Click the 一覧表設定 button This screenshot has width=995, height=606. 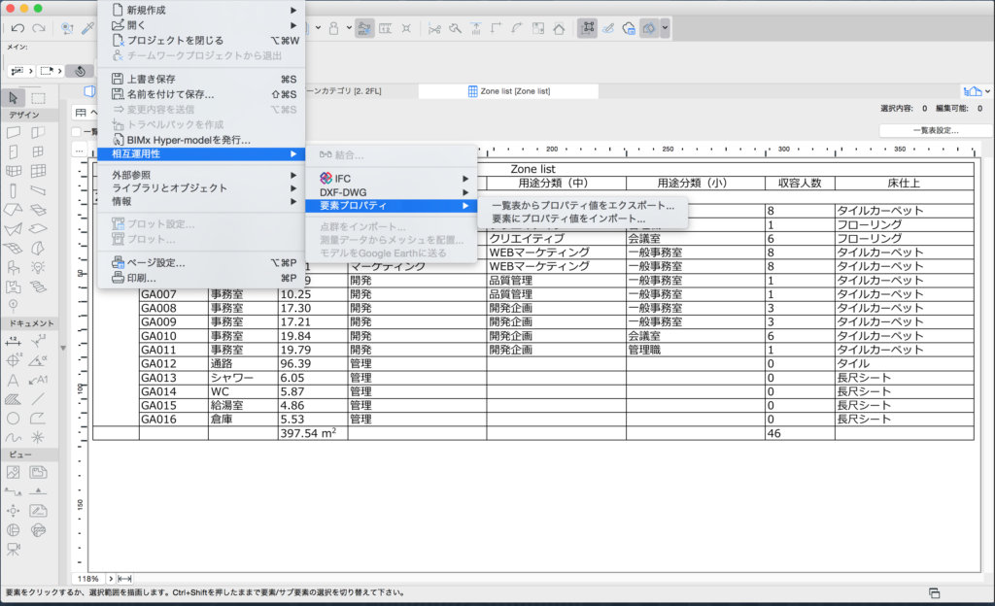pyautogui.click(x=935, y=130)
